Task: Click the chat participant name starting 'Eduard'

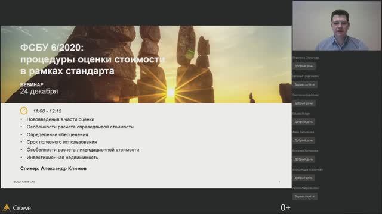Action: [x=301, y=114]
